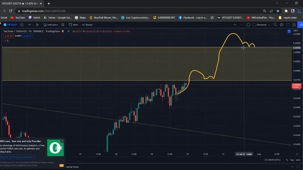Click the undo arrow in chart toolbar

tap(235, 25)
